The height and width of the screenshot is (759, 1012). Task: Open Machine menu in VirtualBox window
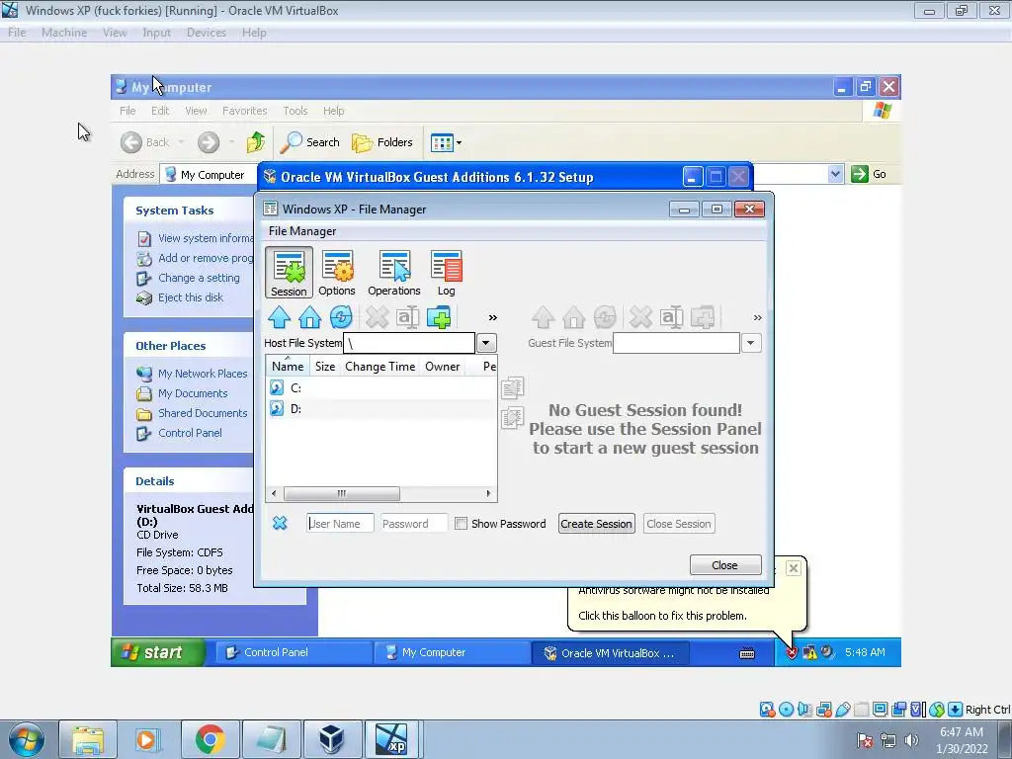coord(64,33)
